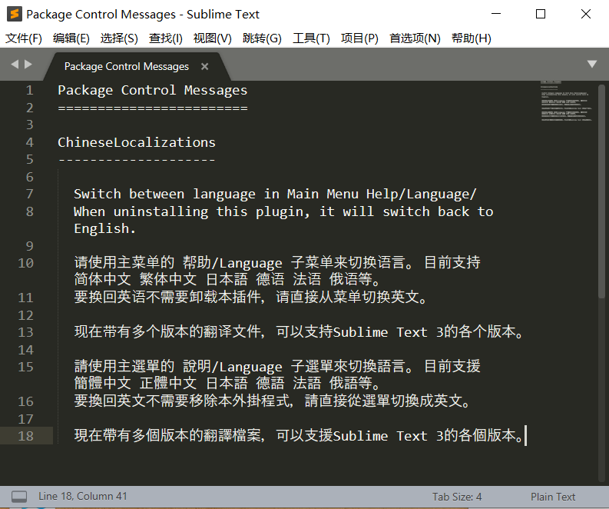Open the 文件(F) menu
609x509 pixels.
click(24, 38)
